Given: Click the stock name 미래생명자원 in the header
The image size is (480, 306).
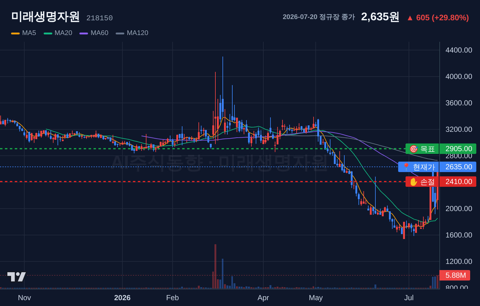Looking at the screenshot, I should click(46, 17).
